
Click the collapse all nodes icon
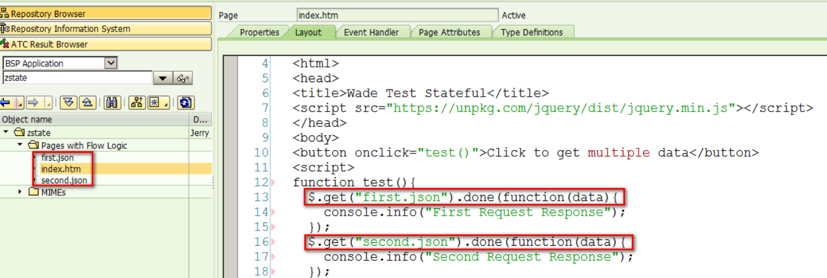[x=87, y=102]
